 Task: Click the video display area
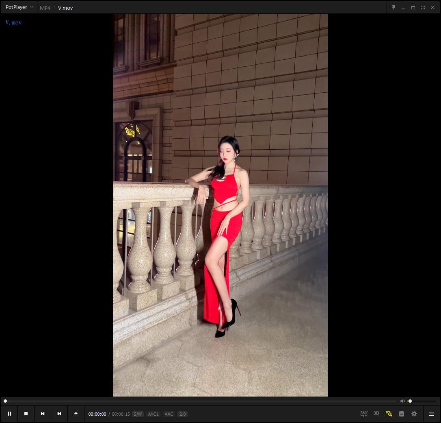click(x=220, y=205)
